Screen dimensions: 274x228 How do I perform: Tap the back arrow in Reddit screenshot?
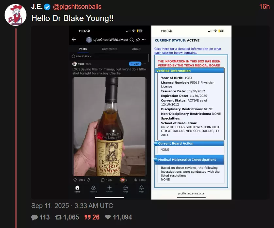74,40
